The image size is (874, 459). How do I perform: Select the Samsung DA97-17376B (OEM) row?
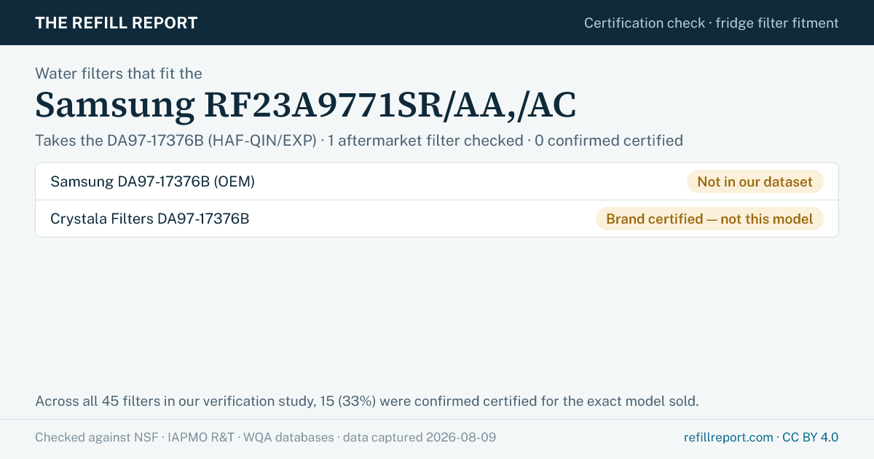(x=437, y=181)
